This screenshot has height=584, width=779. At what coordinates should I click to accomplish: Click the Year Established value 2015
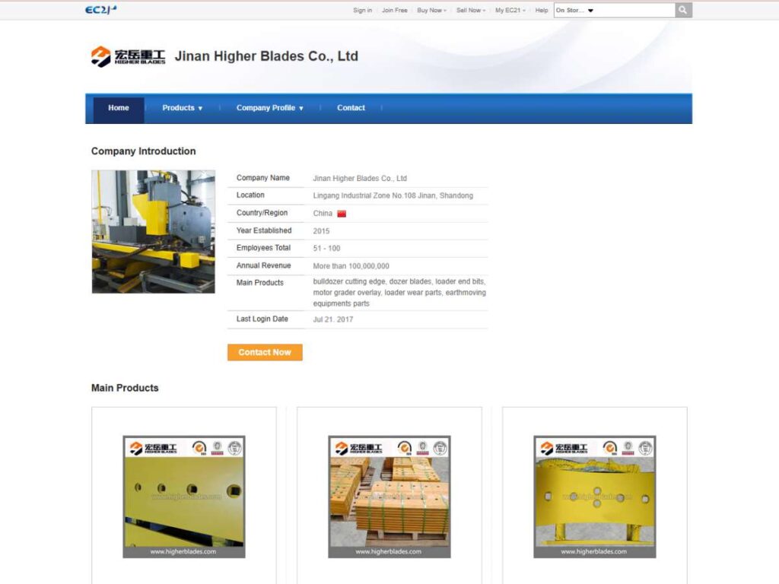(322, 231)
